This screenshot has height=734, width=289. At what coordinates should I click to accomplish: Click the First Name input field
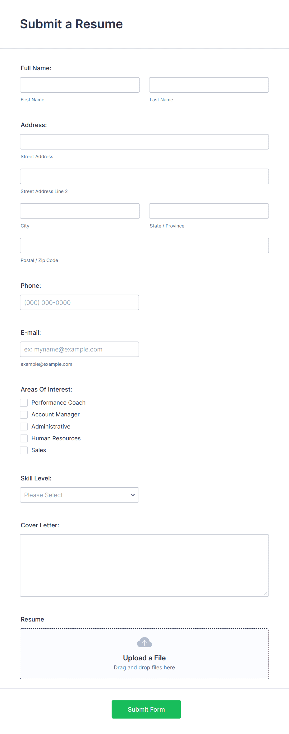[80, 85]
